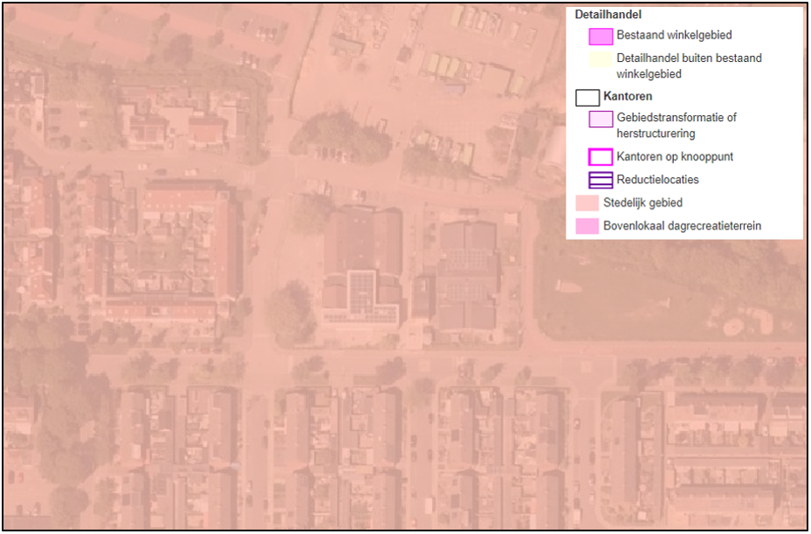Click the Kantoren op knooppunt swatch
811x534 pixels.
point(601,157)
